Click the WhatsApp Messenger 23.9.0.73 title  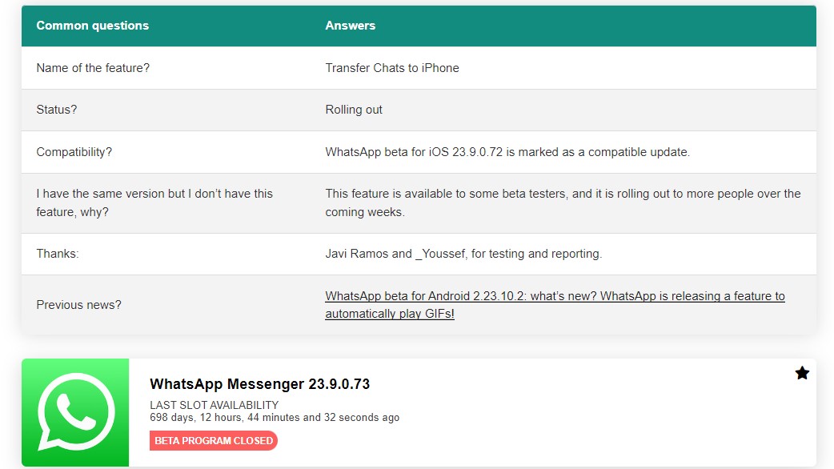pyautogui.click(x=259, y=384)
